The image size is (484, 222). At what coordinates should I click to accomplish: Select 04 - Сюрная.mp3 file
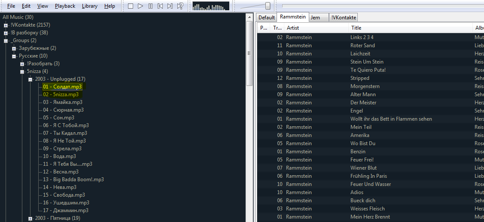(x=63, y=110)
